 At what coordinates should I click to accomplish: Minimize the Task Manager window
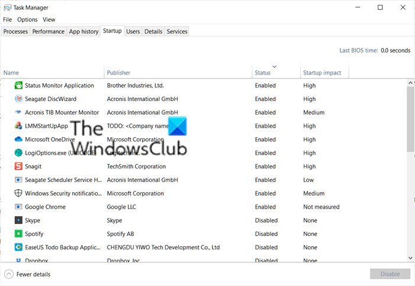point(358,8)
